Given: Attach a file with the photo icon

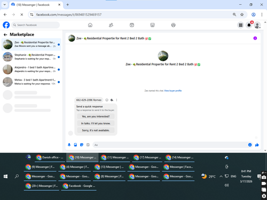Looking at the screenshot, I should [x=75, y=145].
